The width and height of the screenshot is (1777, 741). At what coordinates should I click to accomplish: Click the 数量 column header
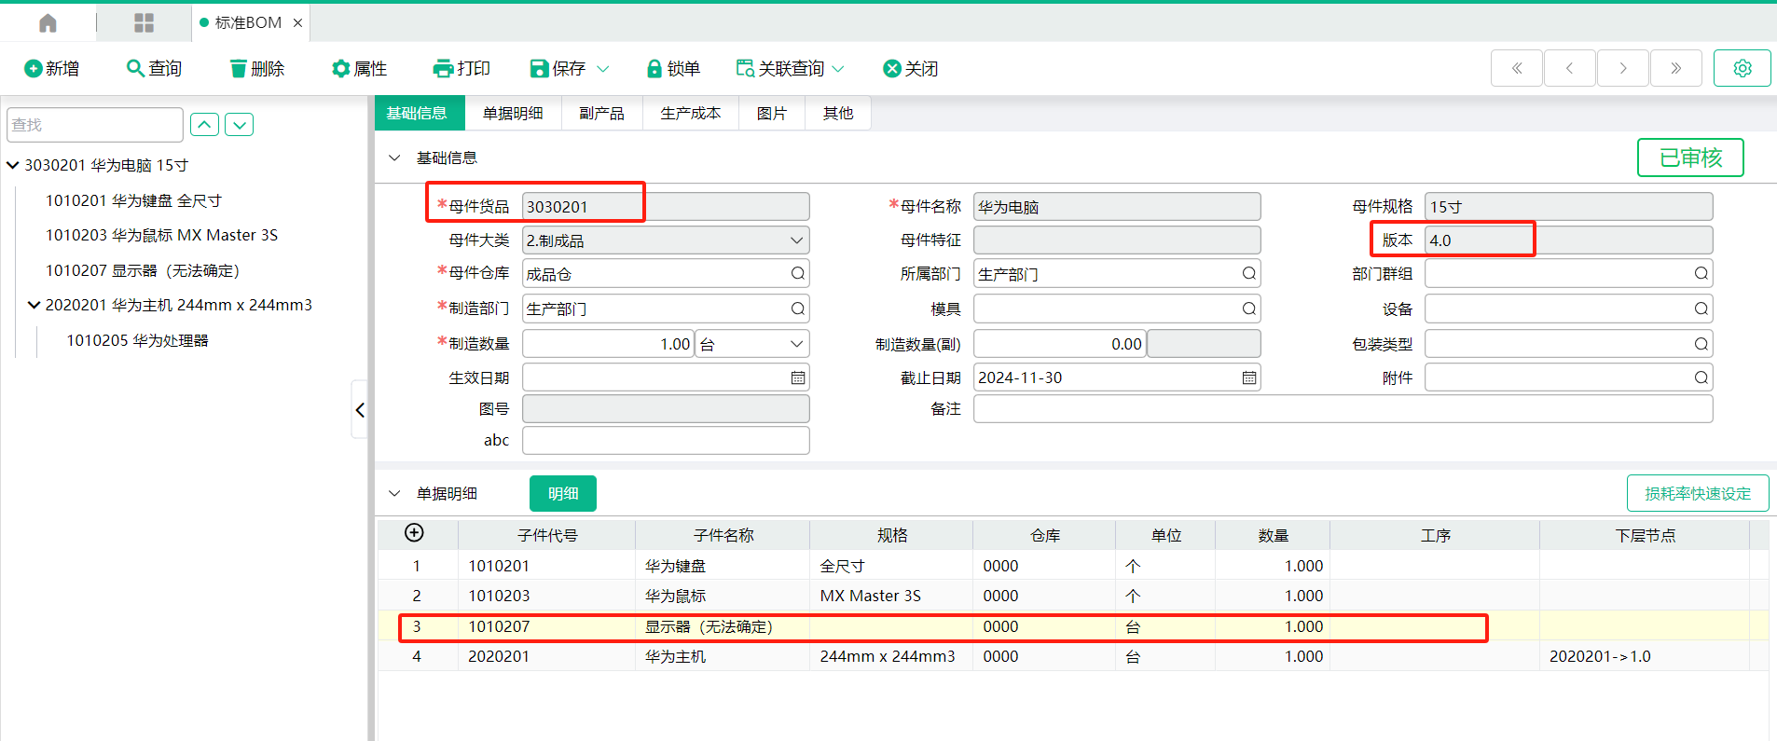tap(1273, 535)
